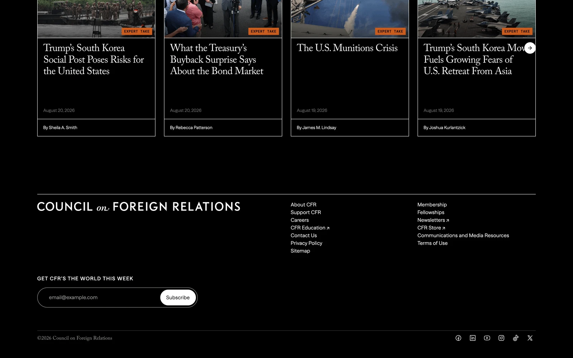Click the 'GET CFR'S THE WORLD THIS WEEK' heading
Image resolution: width=573 pixels, height=358 pixels.
click(x=85, y=279)
